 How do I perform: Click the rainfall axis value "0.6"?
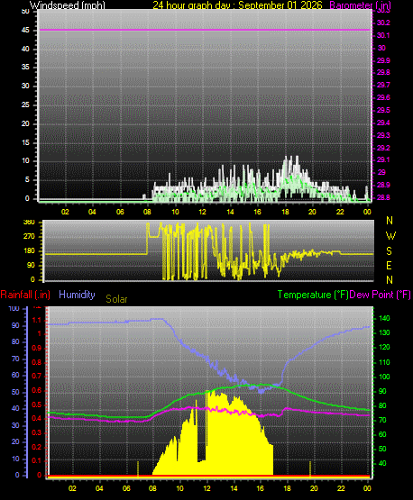[x=37, y=390]
